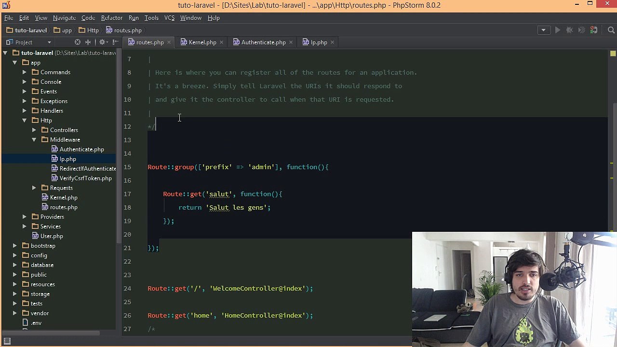This screenshot has width=617, height=347.
Task: Expand the Controllers folder arrow
Action: click(x=34, y=130)
